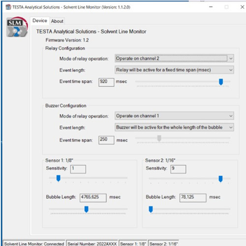Click Sensor 1 Sensitivity slider handle
Image resolution: width=246 pixels, height=246 pixels.
coord(59,178)
